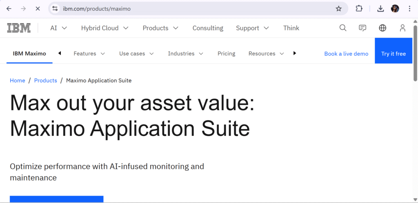Bookmark this page with star icon
This screenshot has width=418, height=203.
click(x=338, y=9)
